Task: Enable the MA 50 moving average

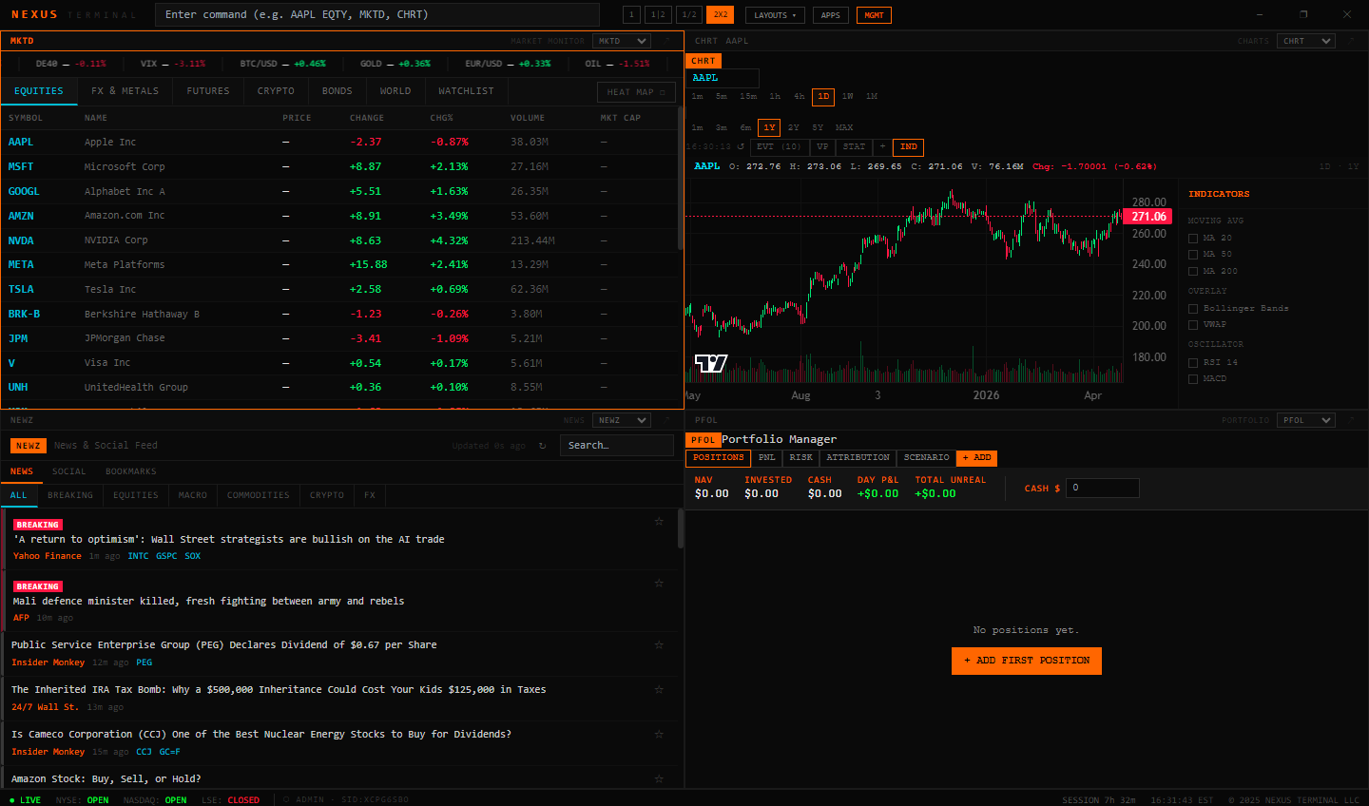Action: coord(1193,254)
